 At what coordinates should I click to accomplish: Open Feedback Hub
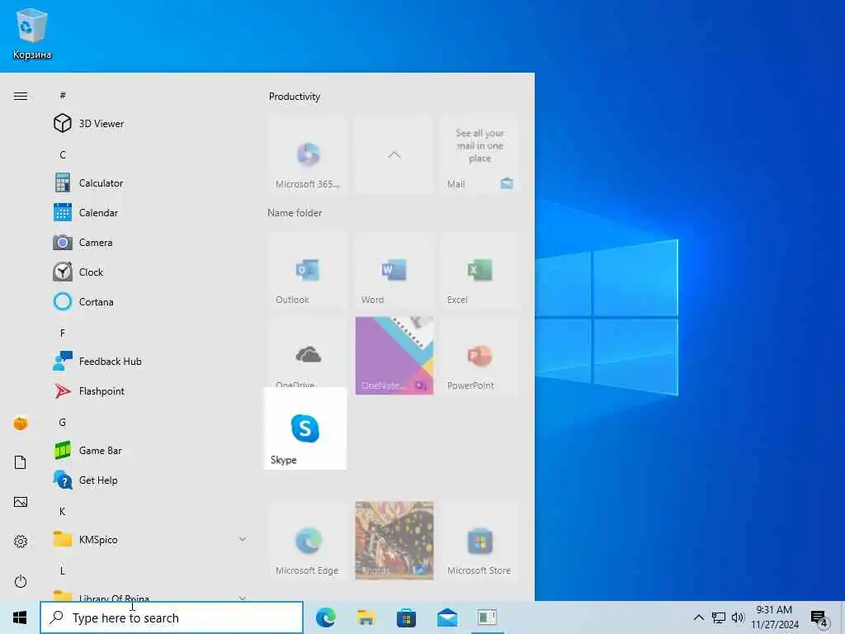pyautogui.click(x=149, y=362)
